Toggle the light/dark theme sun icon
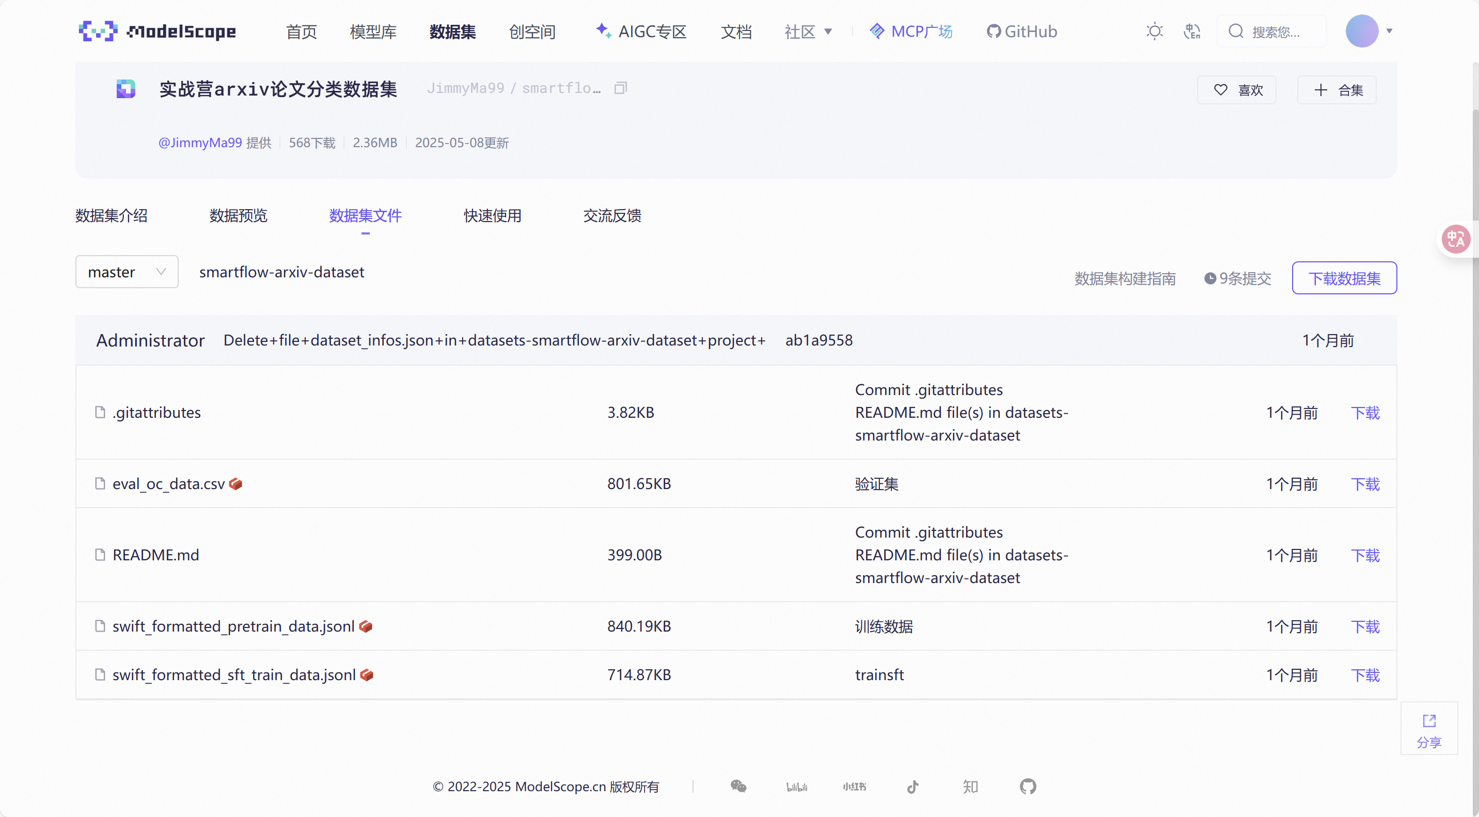 (1154, 31)
